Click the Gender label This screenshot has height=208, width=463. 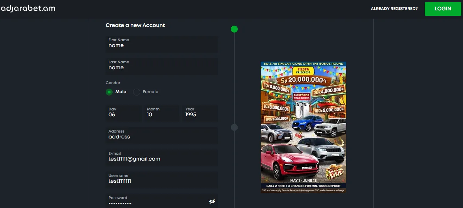click(x=113, y=83)
